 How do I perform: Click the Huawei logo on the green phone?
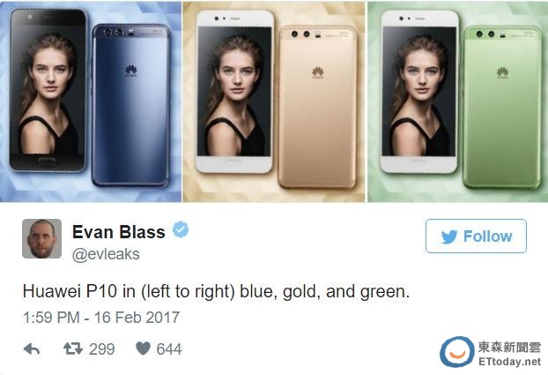(x=502, y=72)
